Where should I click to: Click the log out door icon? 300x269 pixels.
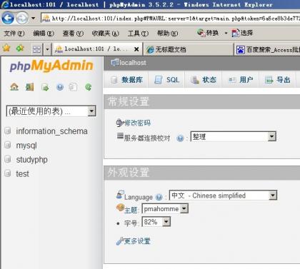[x=29, y=87]
